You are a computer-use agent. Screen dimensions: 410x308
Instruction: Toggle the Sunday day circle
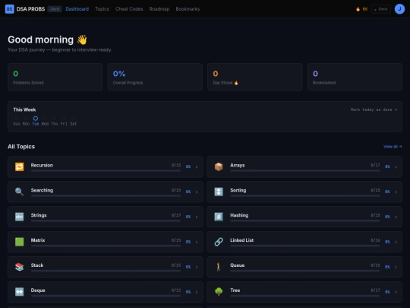pos(17,119)
